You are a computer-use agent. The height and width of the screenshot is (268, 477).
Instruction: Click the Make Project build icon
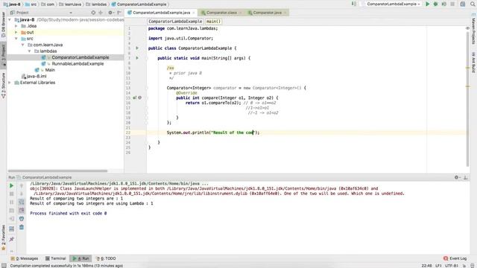point(354,4)
